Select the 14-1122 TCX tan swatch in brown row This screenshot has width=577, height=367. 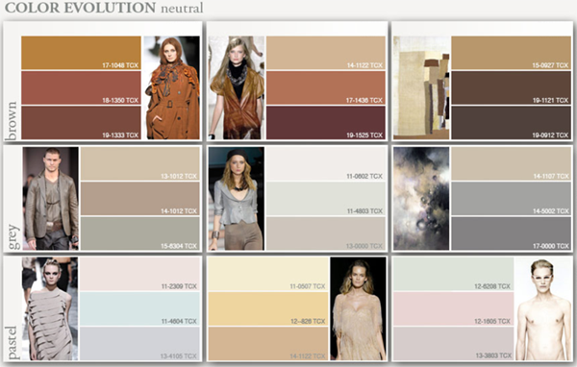[326, 53]
